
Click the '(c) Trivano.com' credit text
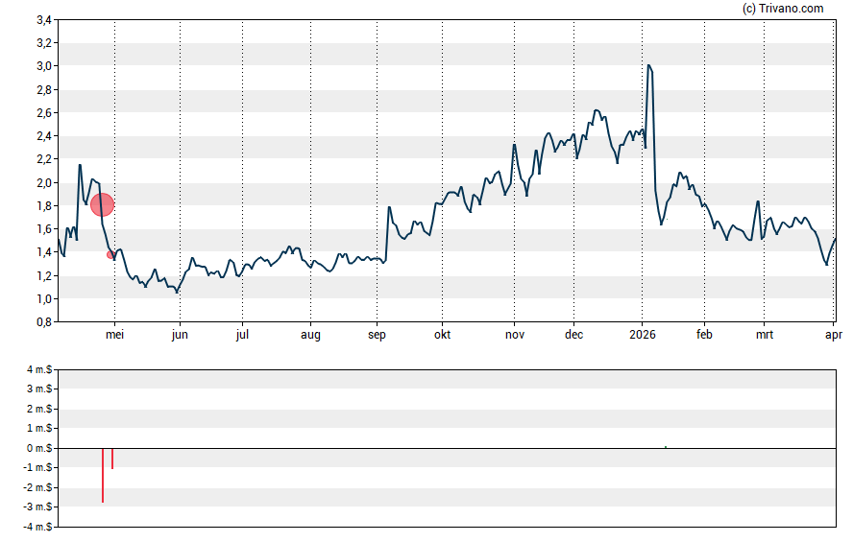[783, 8]
